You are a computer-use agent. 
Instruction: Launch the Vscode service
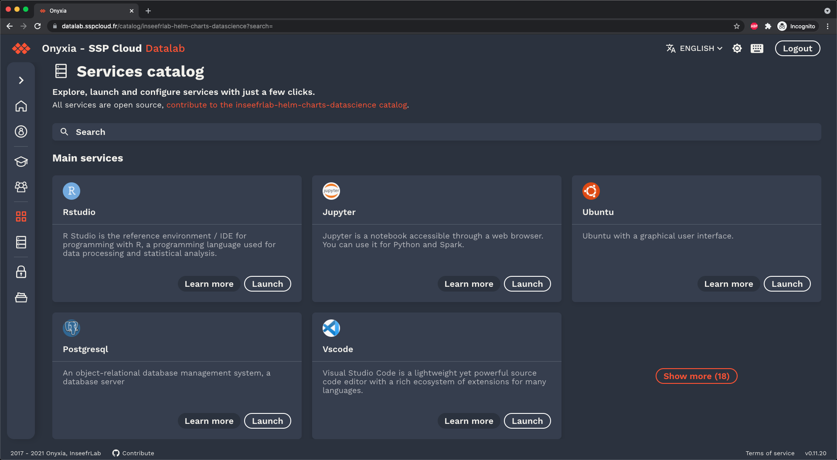(527, 421)
